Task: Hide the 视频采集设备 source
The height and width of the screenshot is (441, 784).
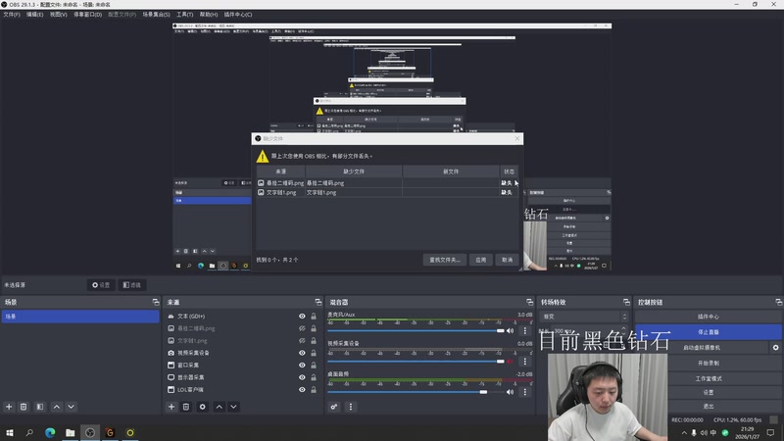Action: point(302,353)
